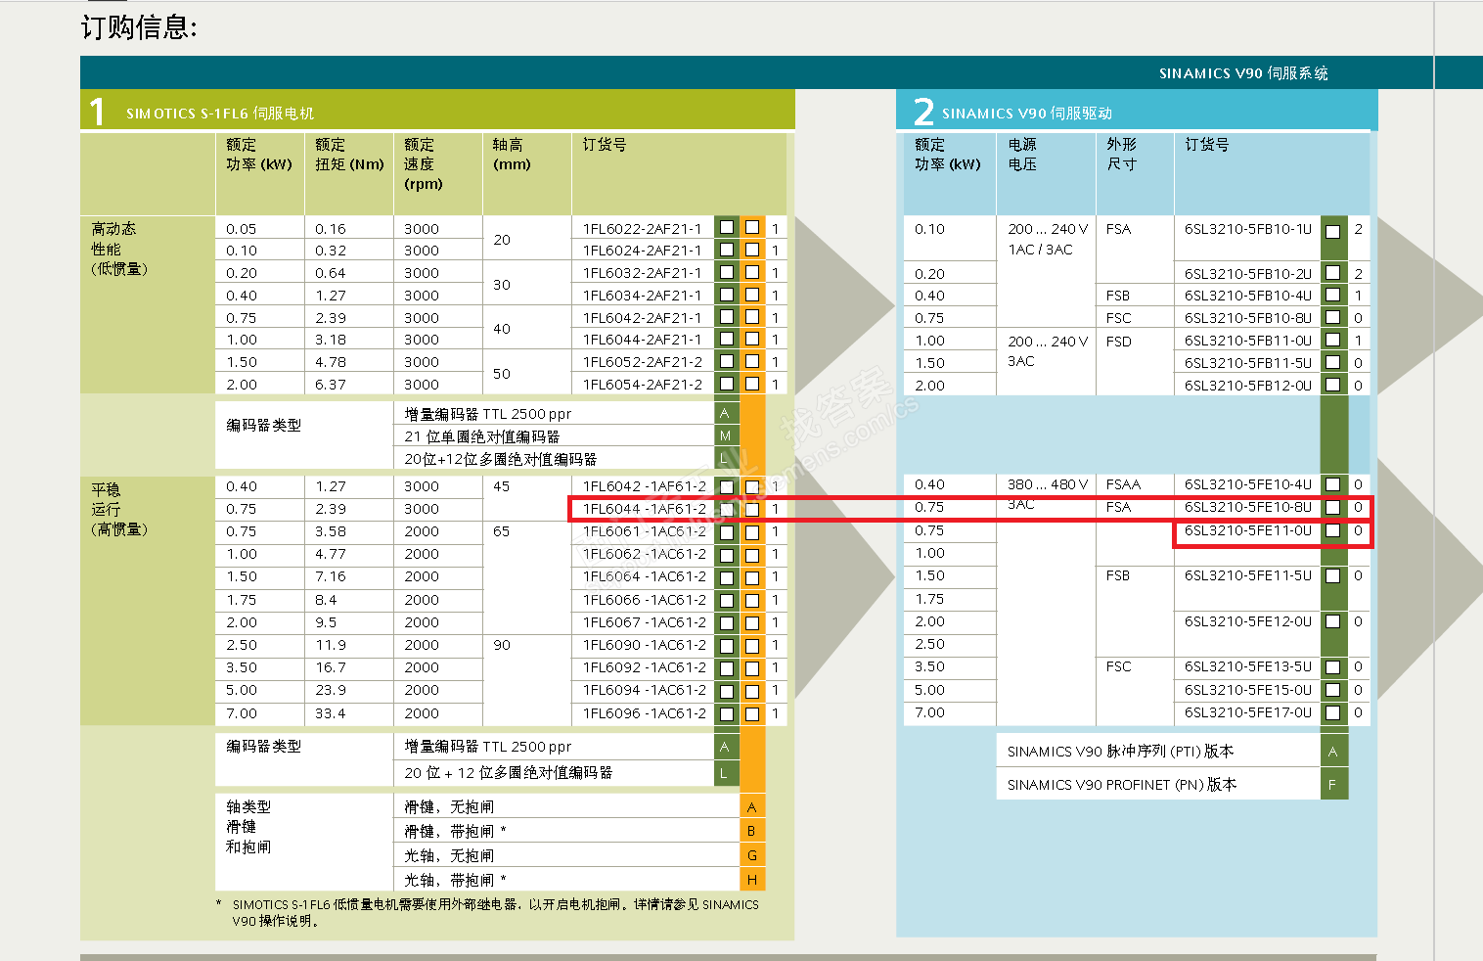
Task: Click the orange B shaft code cell
Action: click(x=752, y=831)
